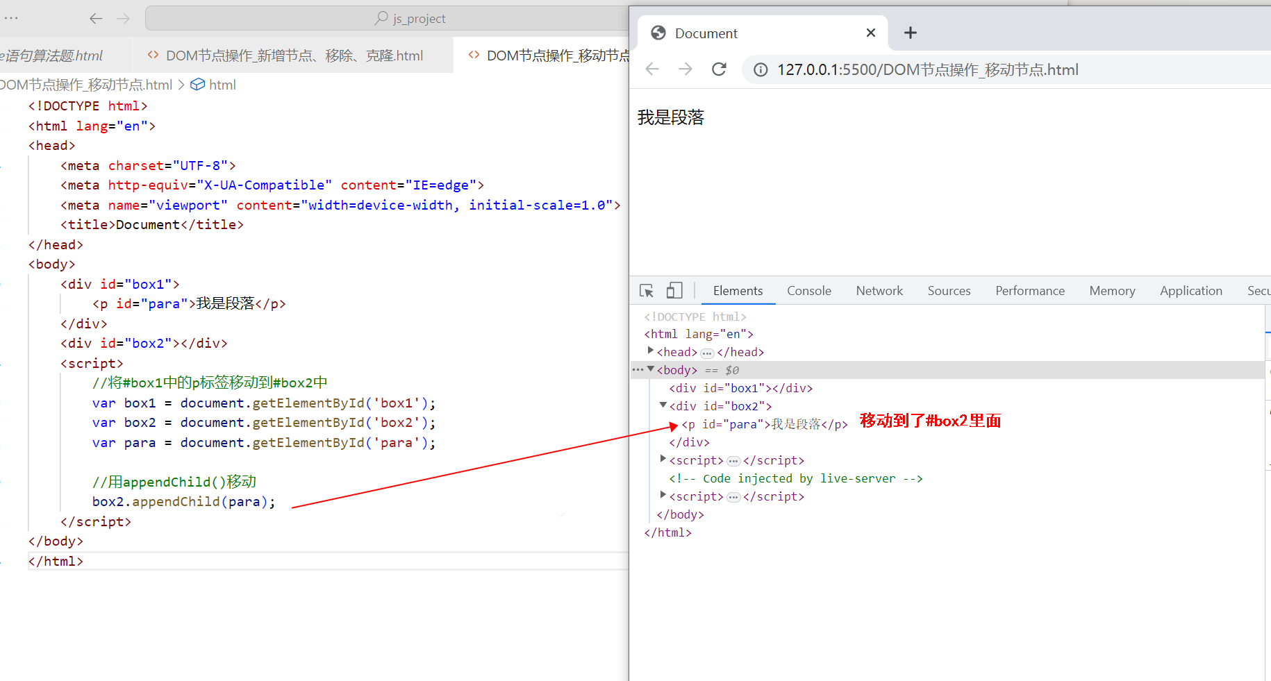Click the <!DOCTYPE html> line in editor

(88, 106)
